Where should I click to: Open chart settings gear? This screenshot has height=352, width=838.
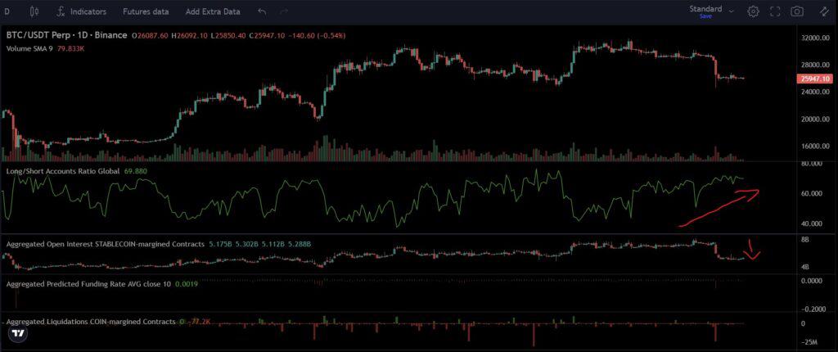tap(753, 11)
